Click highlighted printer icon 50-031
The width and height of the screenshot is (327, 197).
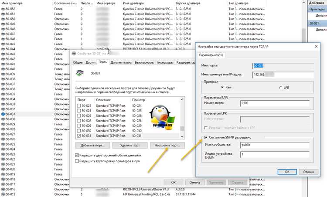pos(3,114)
